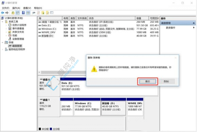This screenshot has height=132, width=197.
Task: Sort by the 容量 column header
Action: click(142, 18)
